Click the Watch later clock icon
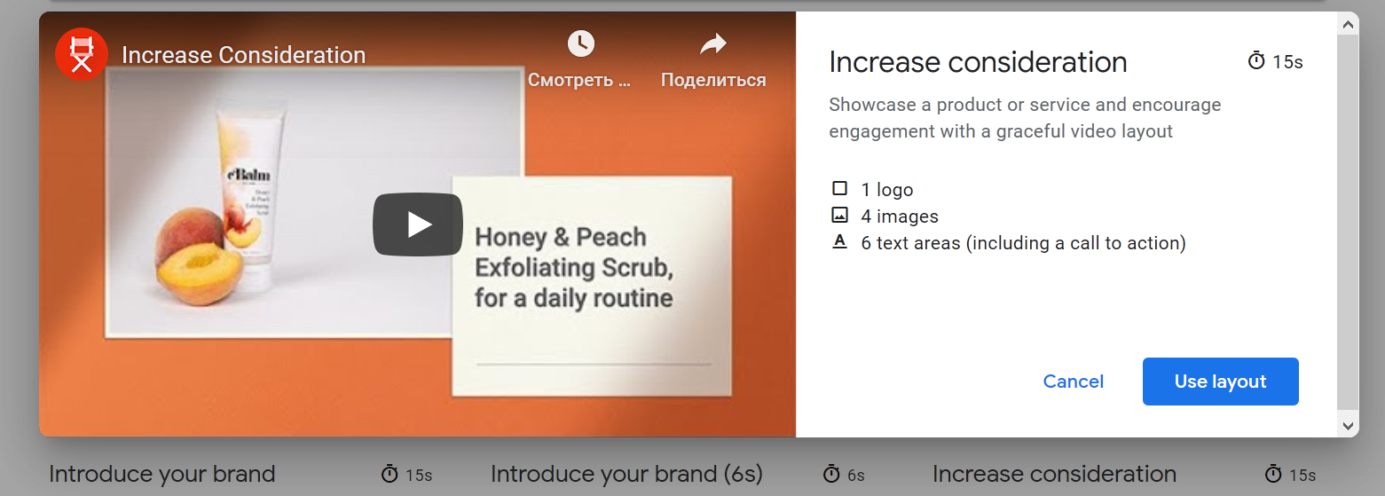The image size is (1385, 496). 580,43
